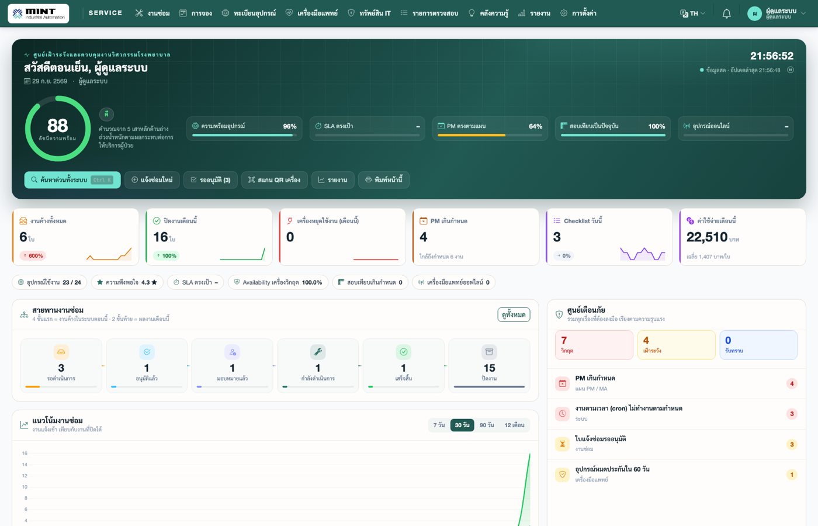818x526 pixels.
Task: Filter alerts by เฝ้าระวัง (4)
Action: pos(676,345)
